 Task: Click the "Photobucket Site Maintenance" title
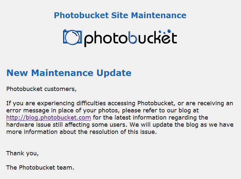(120, 15)
